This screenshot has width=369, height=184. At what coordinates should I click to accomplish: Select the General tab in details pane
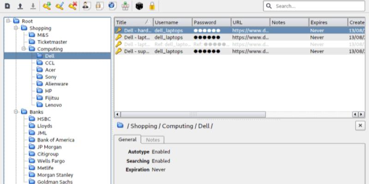click(127, 140)
